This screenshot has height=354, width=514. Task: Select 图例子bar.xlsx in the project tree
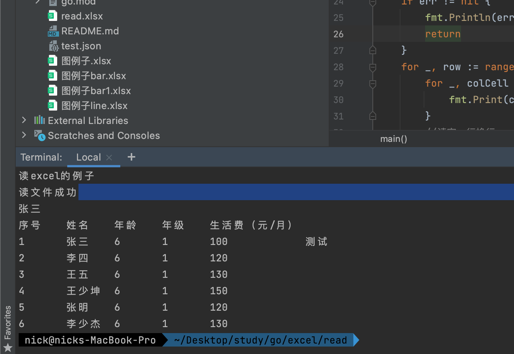[x=94, y=76]
